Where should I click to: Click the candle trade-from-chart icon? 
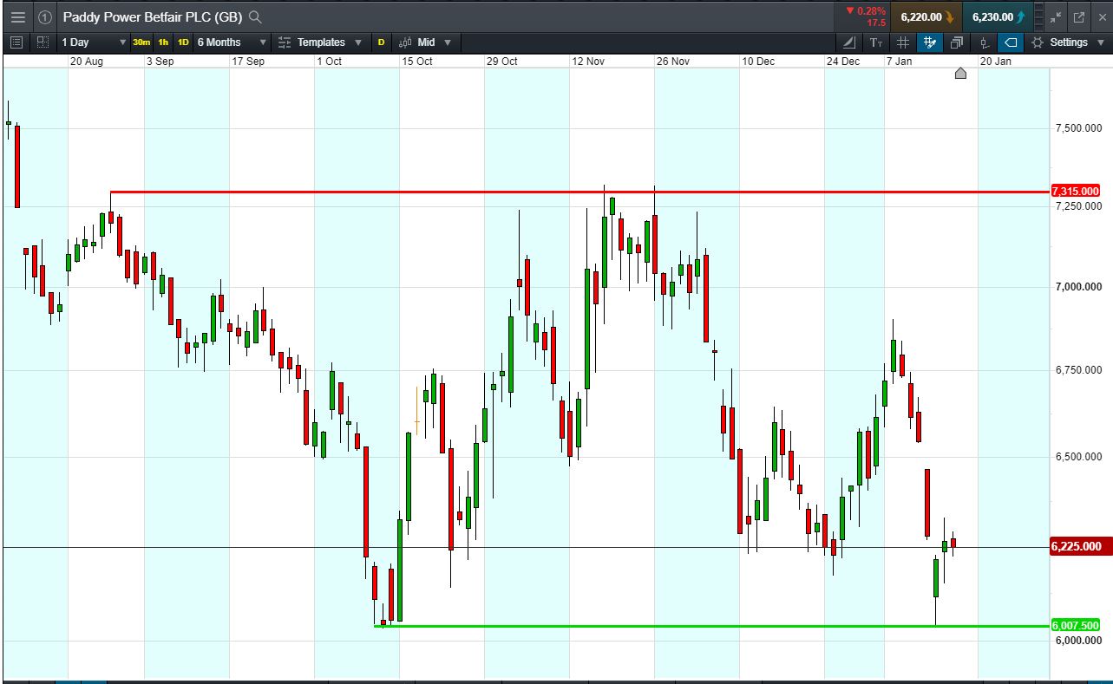pyautogui.click(x=984, y=42)
